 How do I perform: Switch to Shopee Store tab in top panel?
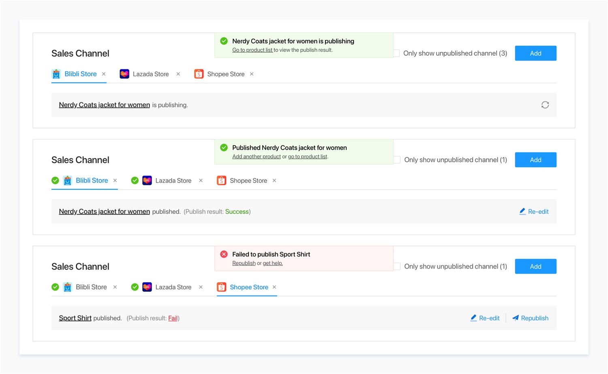pyautogui.click(x=225, y=74)
